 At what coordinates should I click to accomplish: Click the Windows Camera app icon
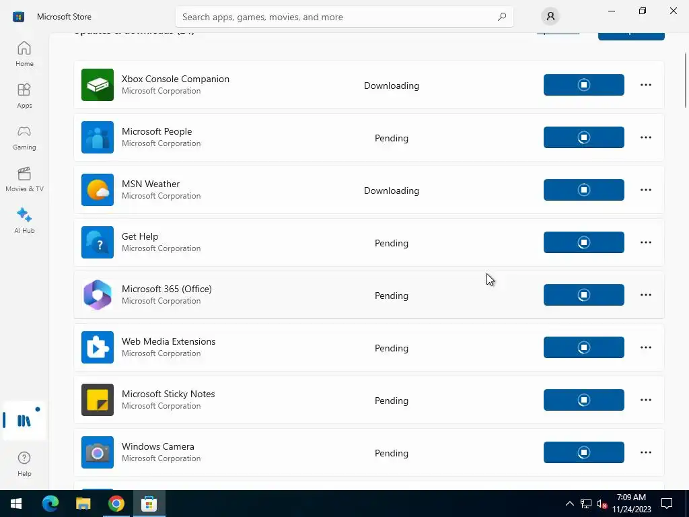[x=98, y=452]
